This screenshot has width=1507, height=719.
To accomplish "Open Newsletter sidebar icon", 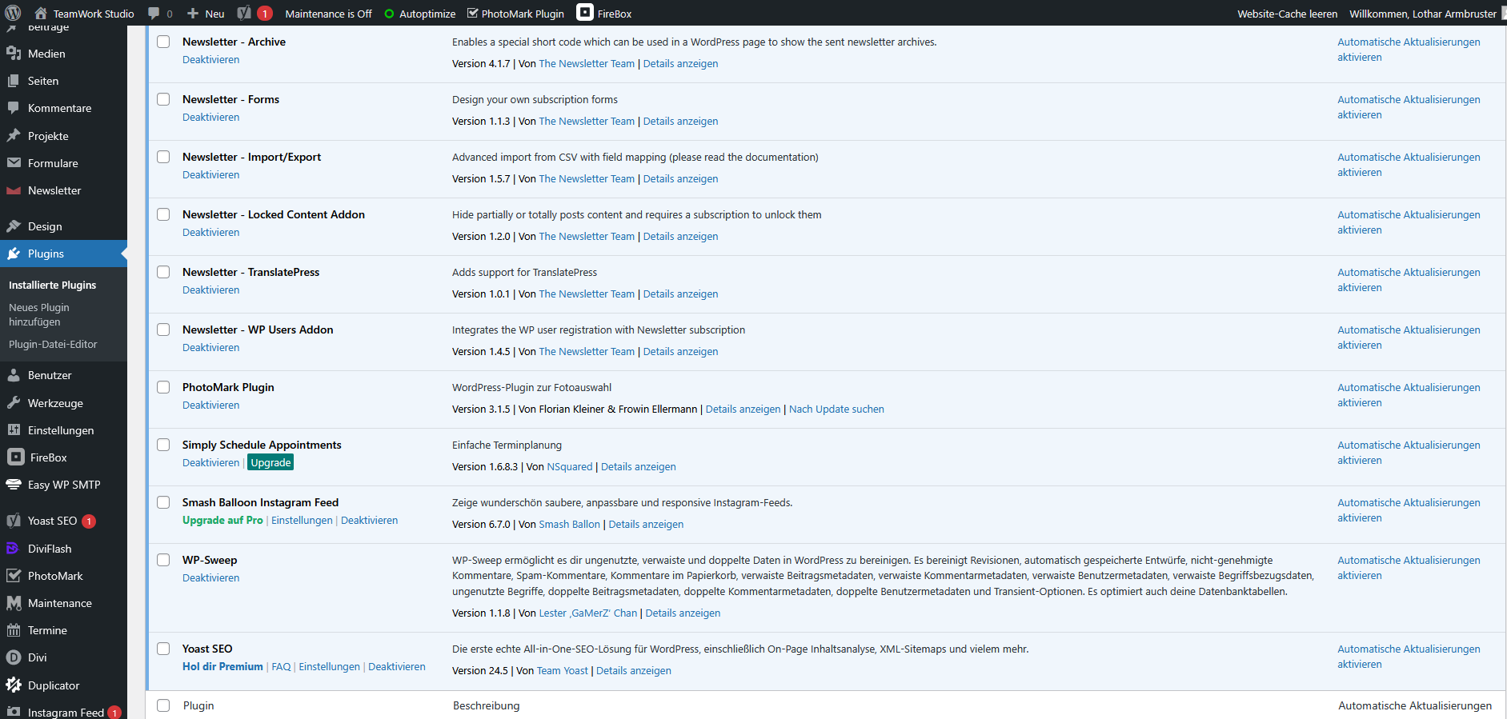I will [x=14, y=190].
